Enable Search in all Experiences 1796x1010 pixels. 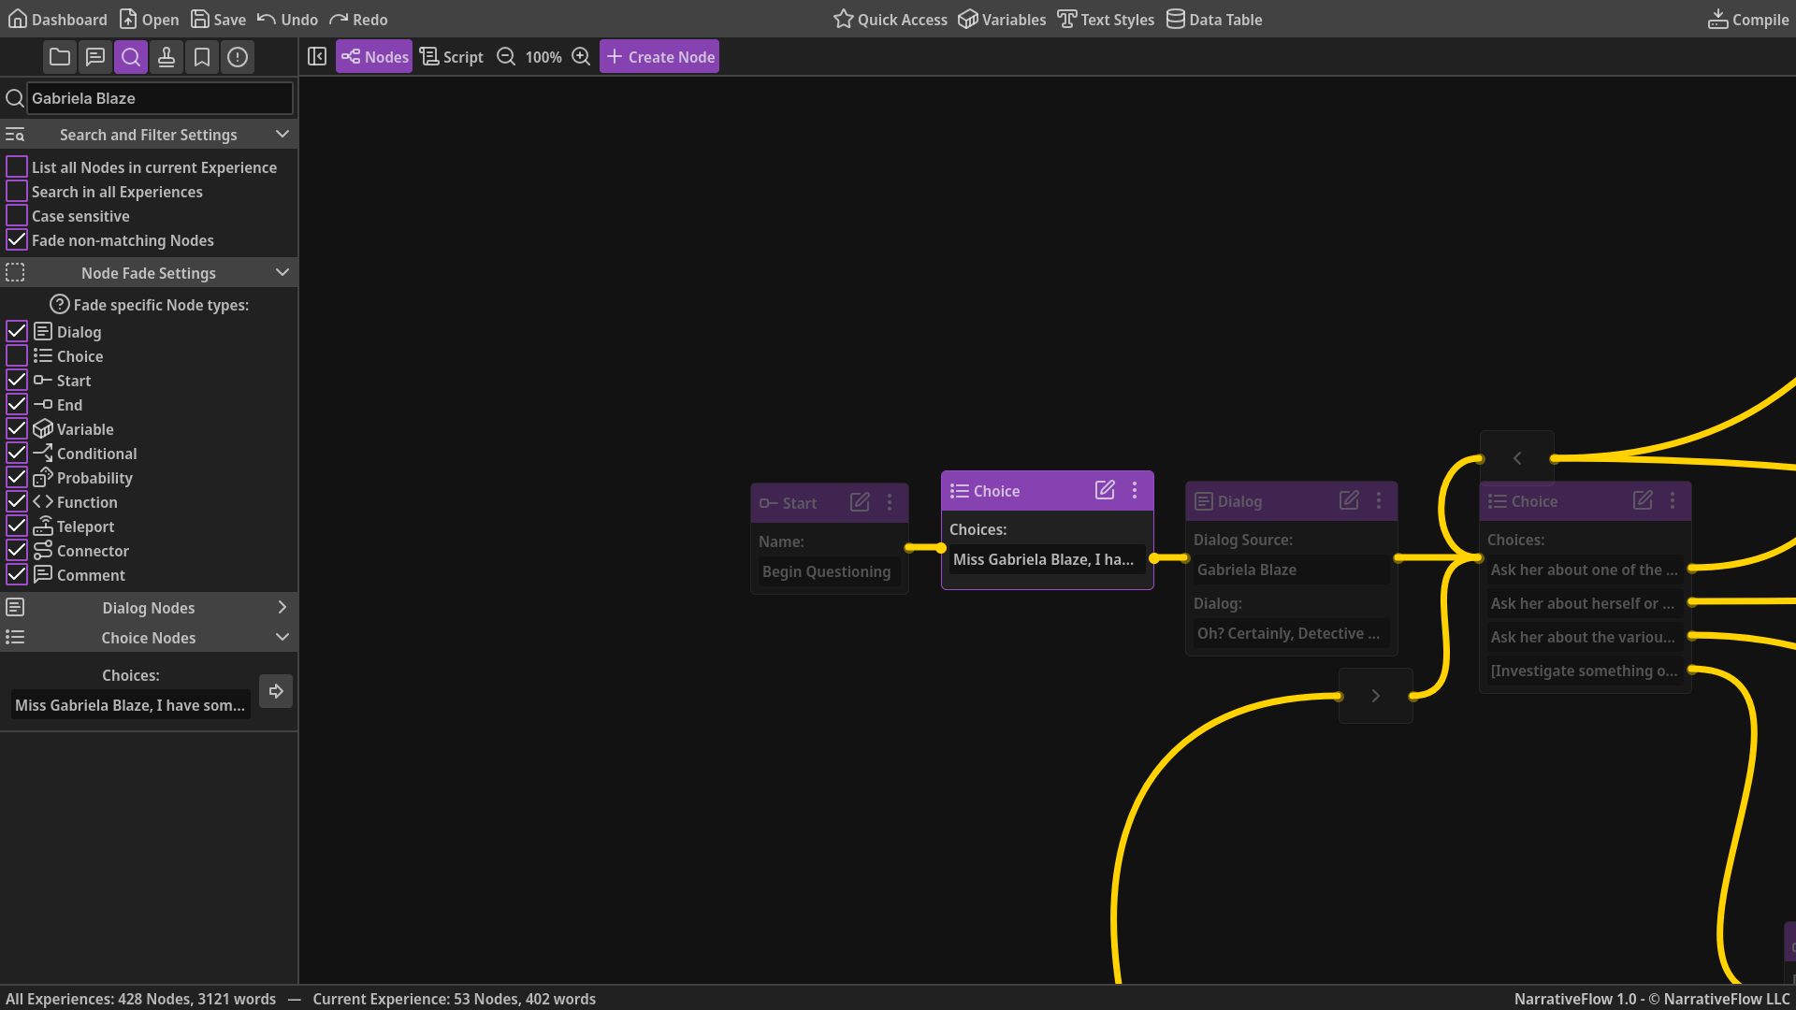tap(17, 192)
